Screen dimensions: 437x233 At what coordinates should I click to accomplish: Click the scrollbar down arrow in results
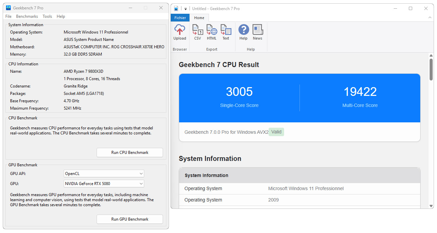pos(431,206)
